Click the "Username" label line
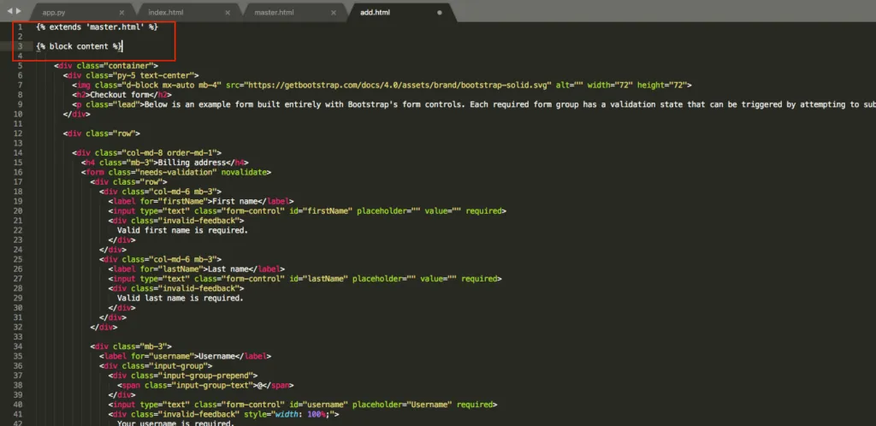Image resolution: width=876 pixels, height=426 pixels. point(186,356)
